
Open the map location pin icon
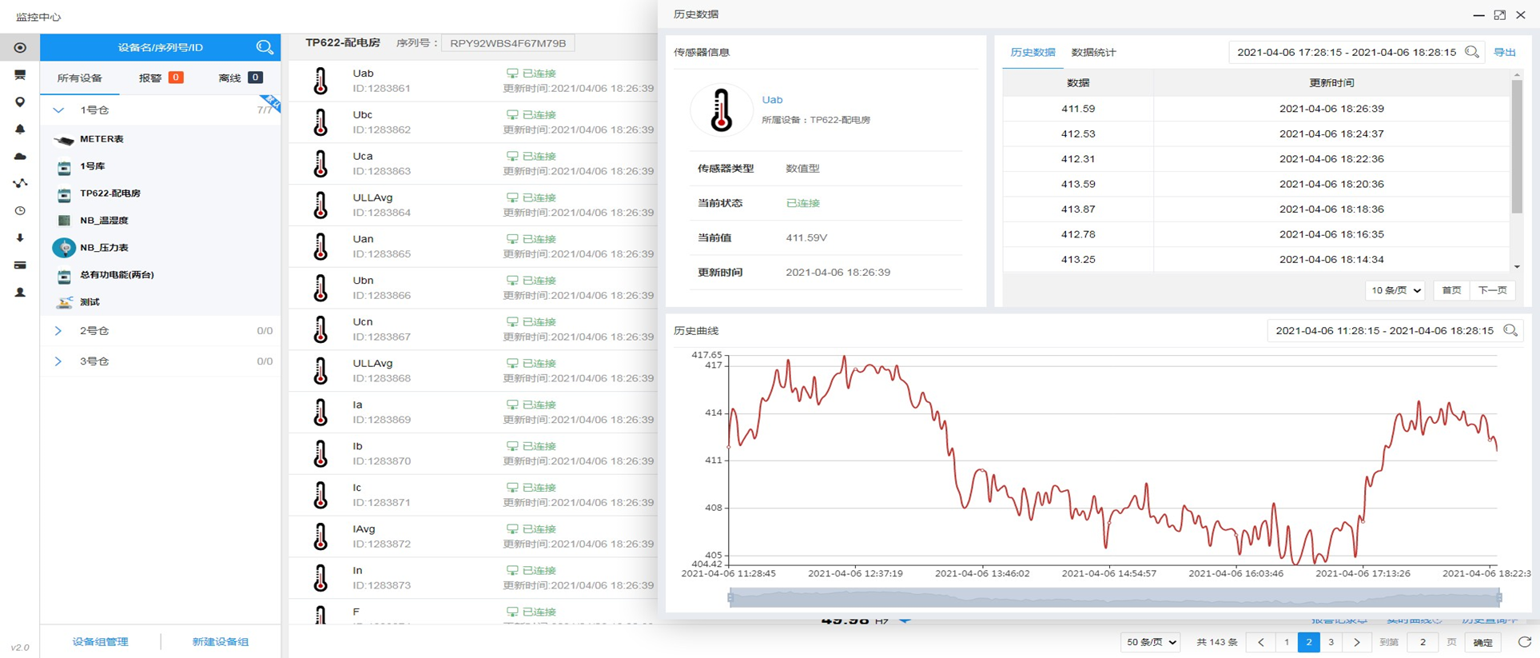coord(20,102)
